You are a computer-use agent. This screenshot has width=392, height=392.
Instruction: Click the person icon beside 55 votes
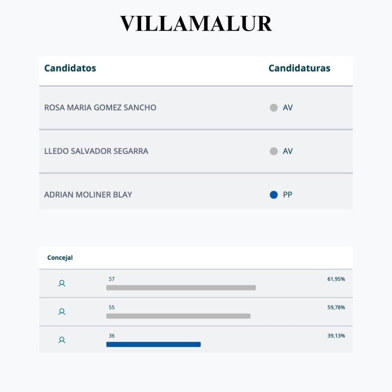coord(62,312)
